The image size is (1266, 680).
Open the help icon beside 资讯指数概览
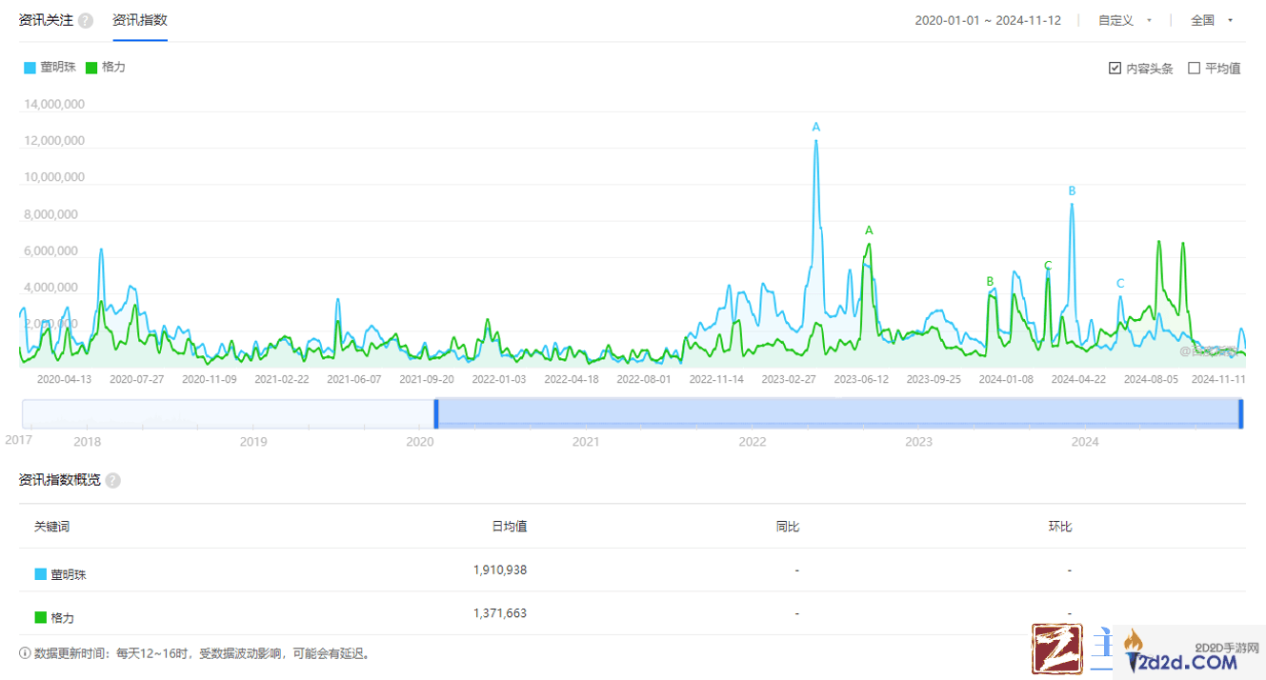[113, 480]
